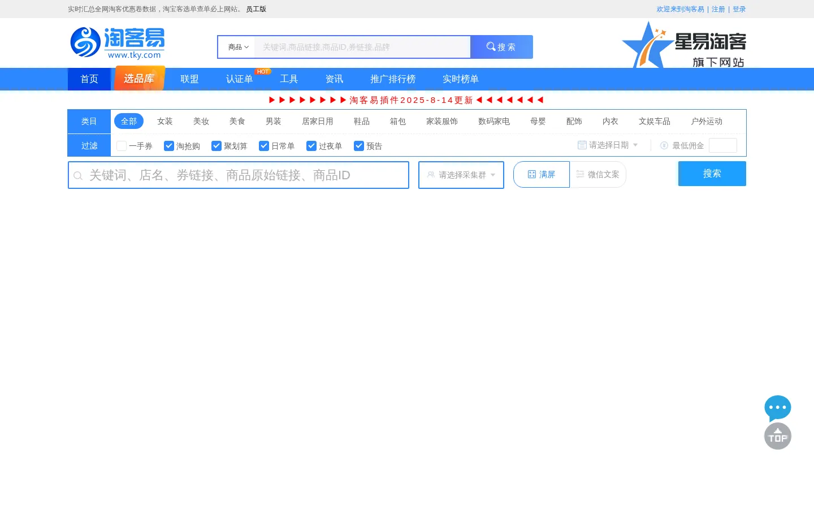
Task: Click the 星易淘客 star logo banner
Action: [684, 44]
